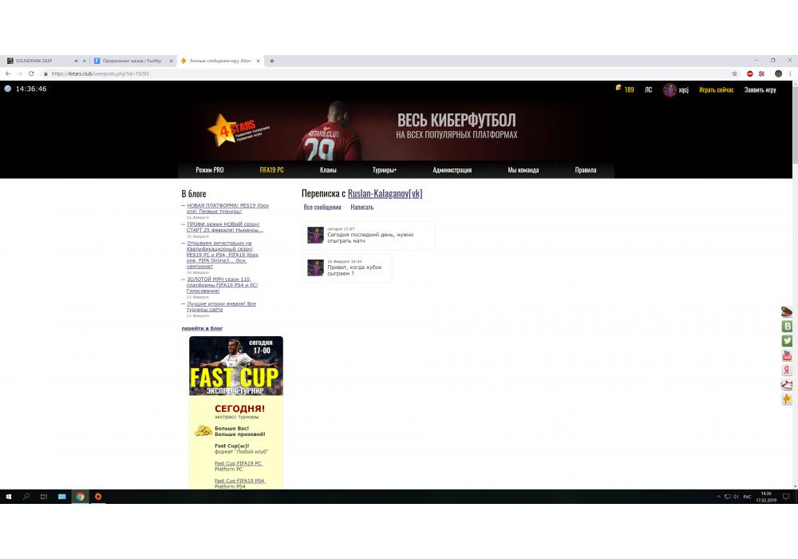
Task: Click the Написать link
Action: pos(361,208)
